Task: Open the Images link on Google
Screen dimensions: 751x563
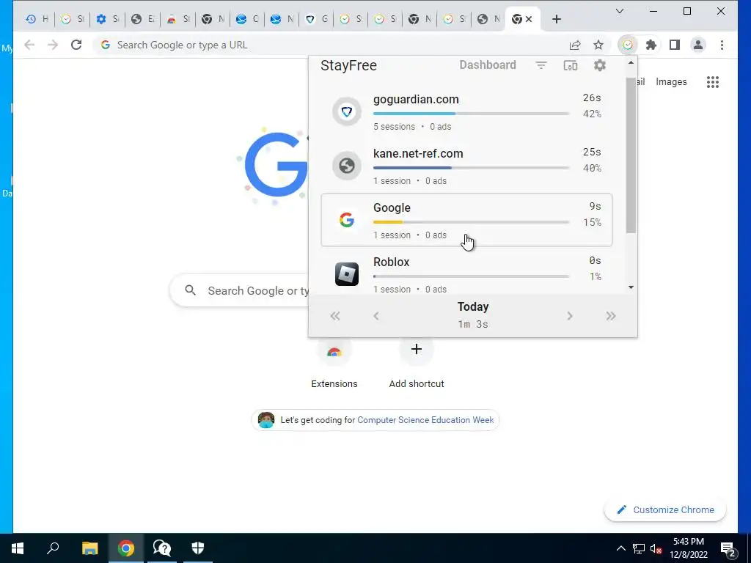Action: click(671, 82)
